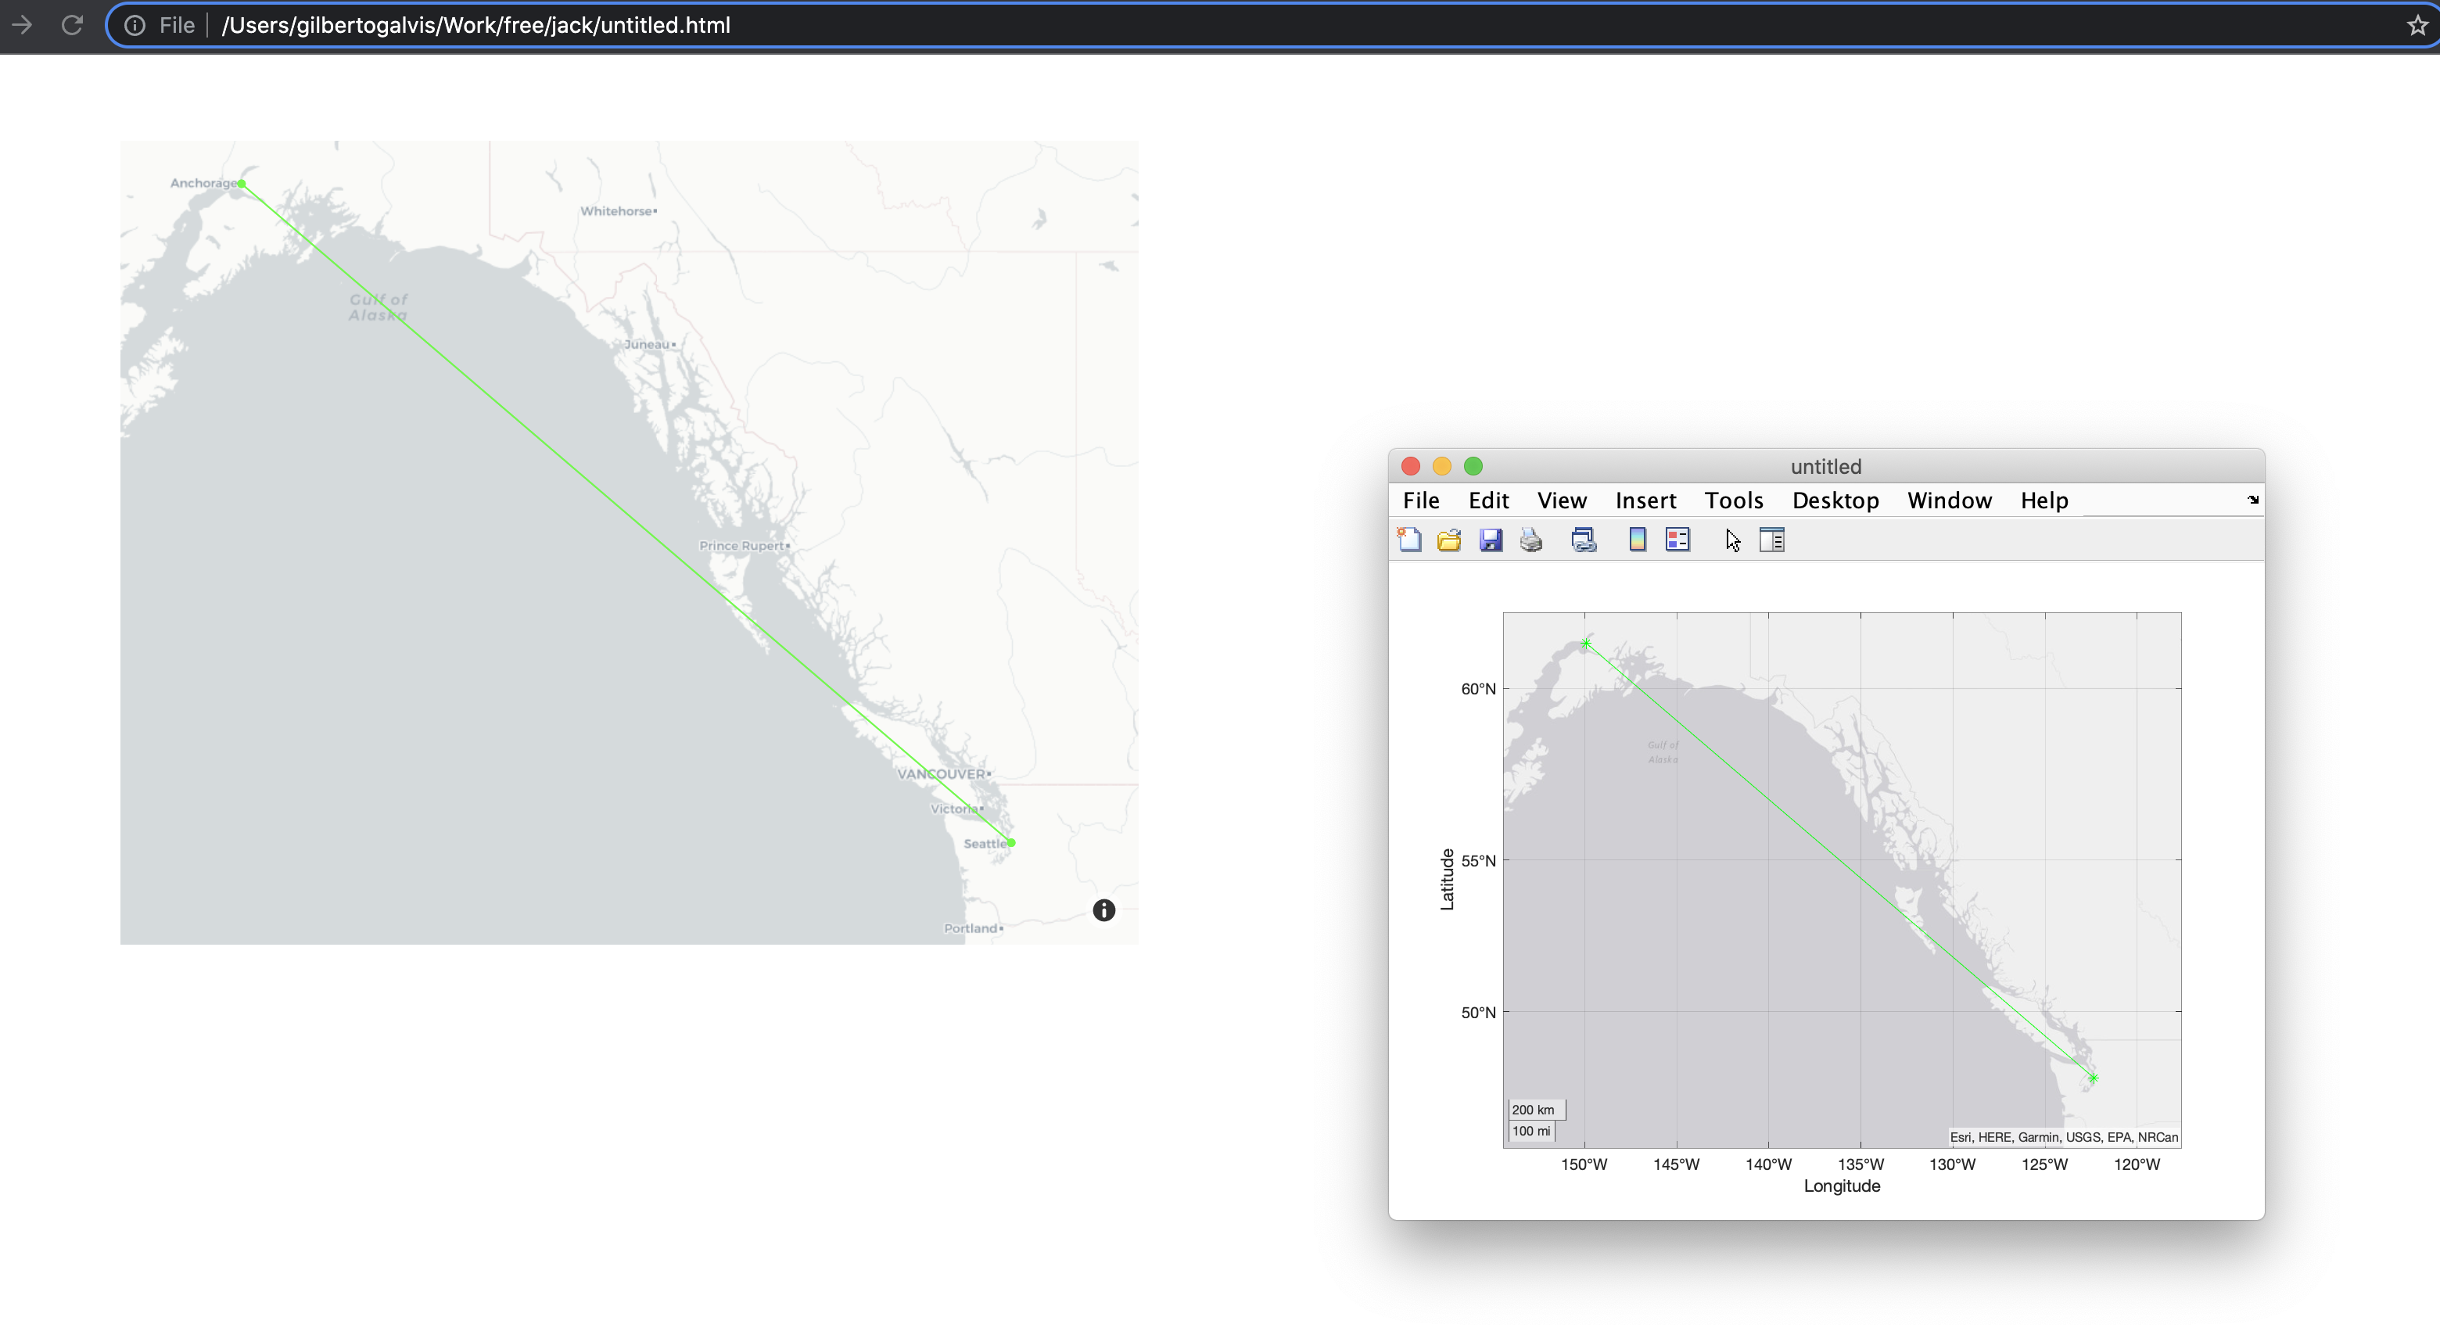Open the Insert menu
This screenshot has height=1331, width=2440.
point(1645,500)
